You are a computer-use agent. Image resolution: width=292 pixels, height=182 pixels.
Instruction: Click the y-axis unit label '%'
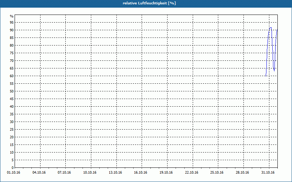tap(12, 16)
